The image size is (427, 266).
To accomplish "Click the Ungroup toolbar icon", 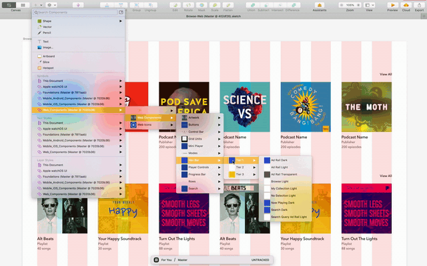I will pyautogui.click(x=150, y=5).
